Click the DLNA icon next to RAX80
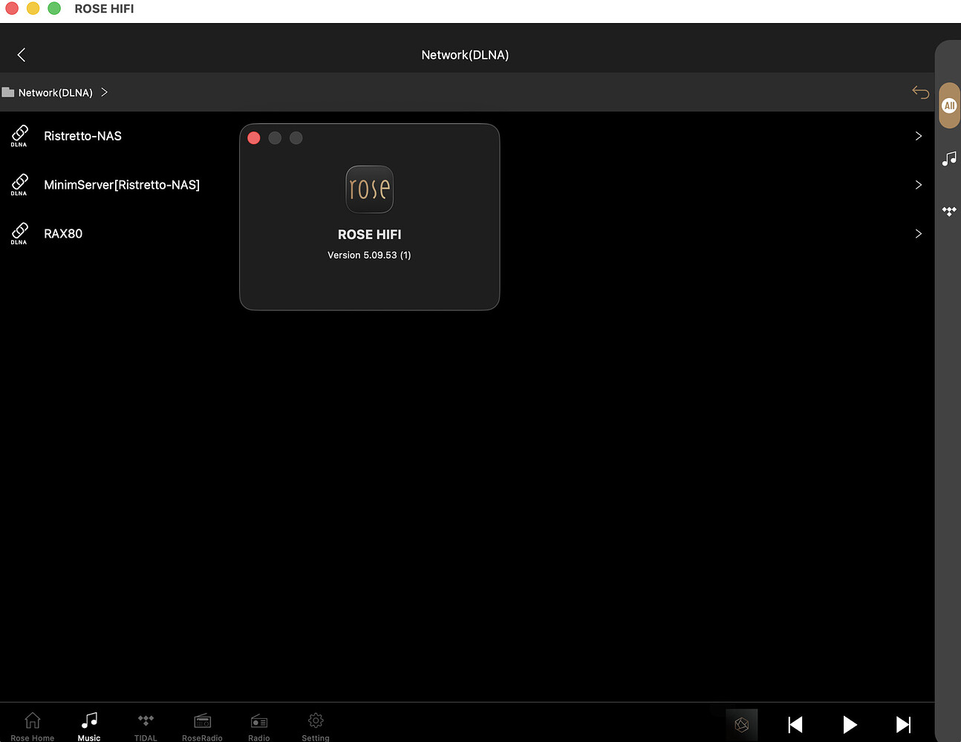Viewport: 961px width, 742px height. click(19, 233)
